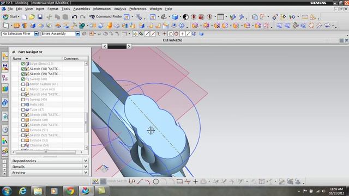Enable the Chamfer (54) checkbox

(23, 145)
